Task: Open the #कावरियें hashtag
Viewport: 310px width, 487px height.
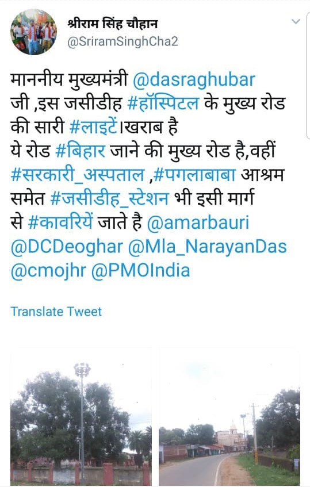Action: click(60, 223)
